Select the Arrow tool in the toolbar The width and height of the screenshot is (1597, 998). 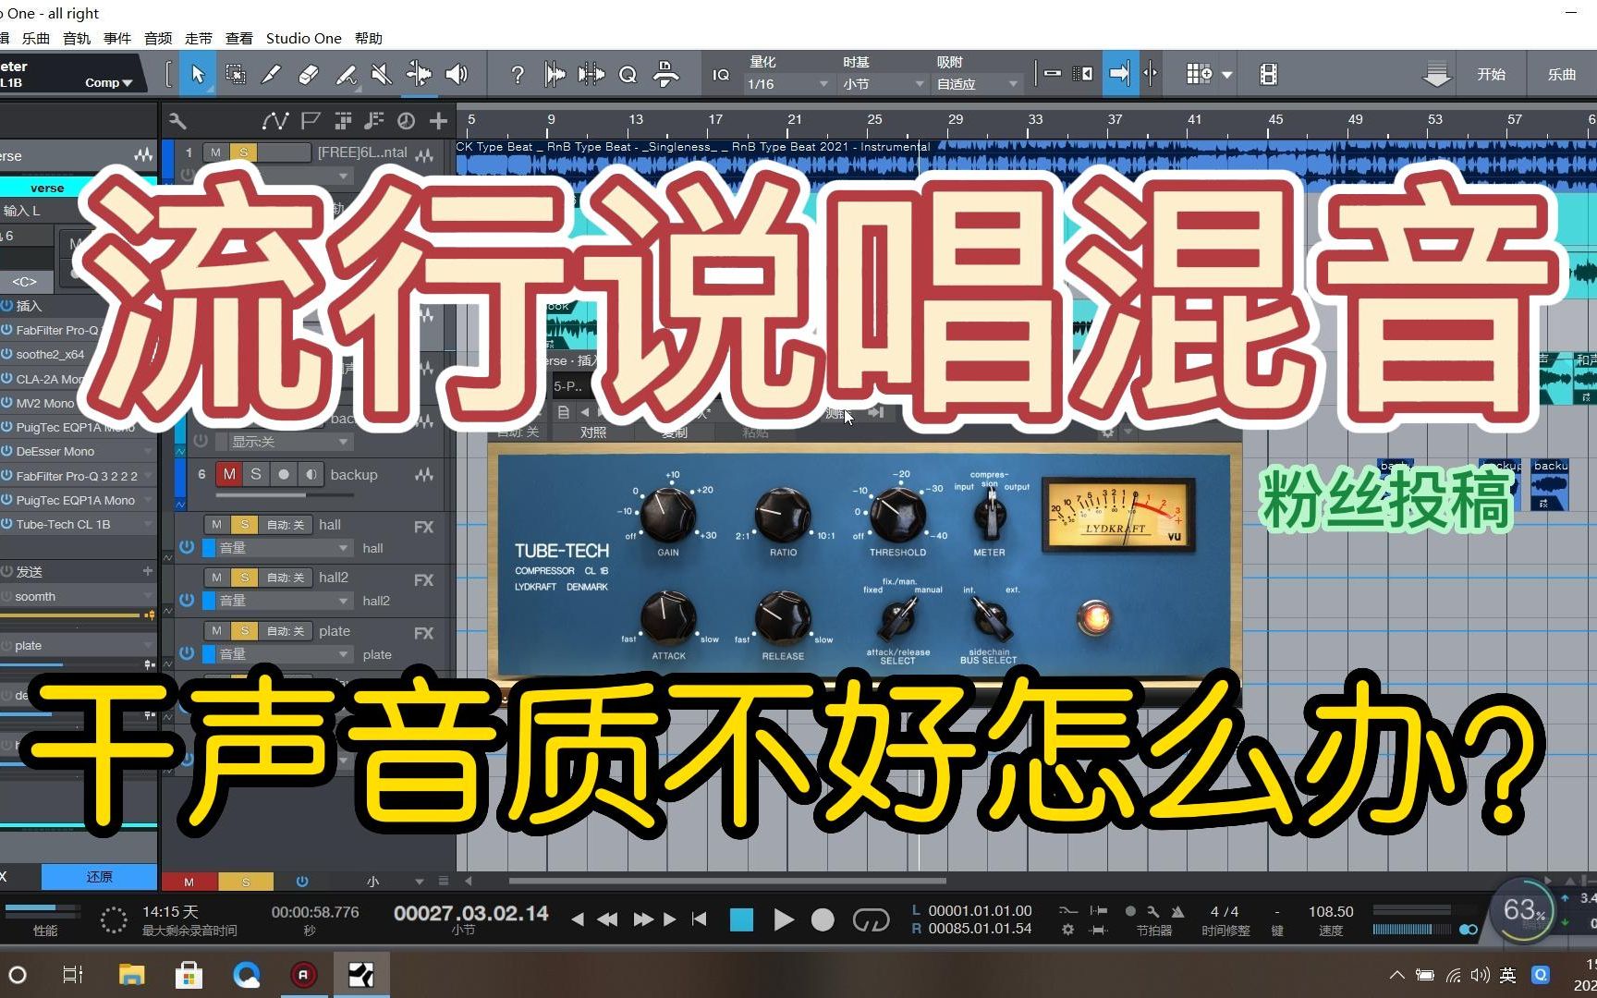click(197, 74)
